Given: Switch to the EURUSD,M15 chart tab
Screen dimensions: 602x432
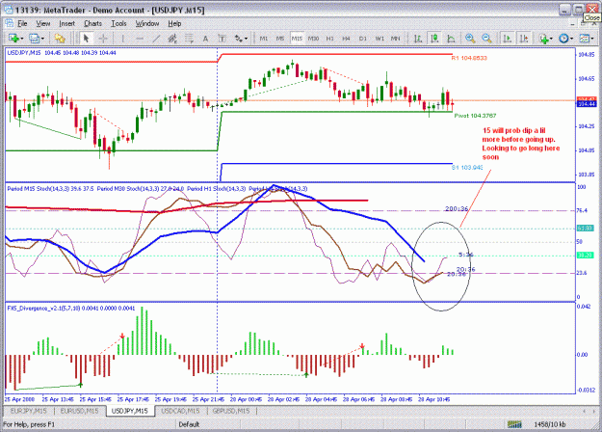Looking at the screenshot, I should coord(79,411).
